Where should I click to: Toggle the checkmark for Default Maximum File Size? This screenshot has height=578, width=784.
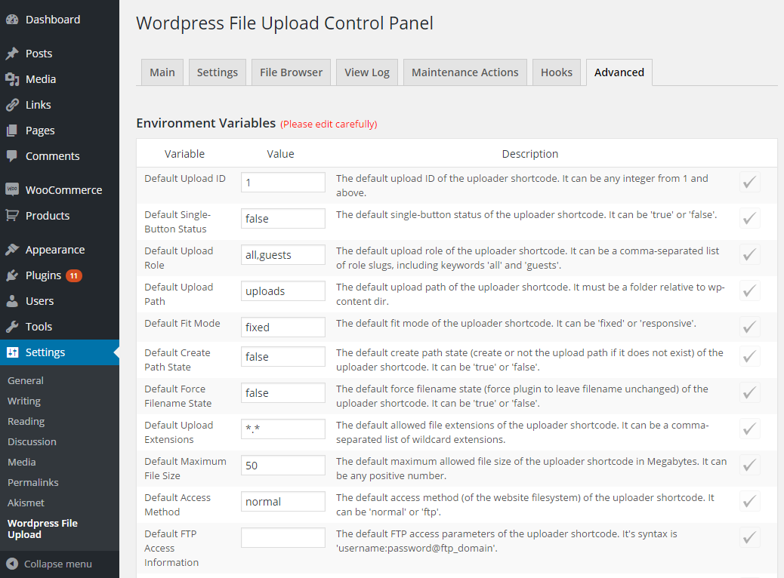pos(749,465)
